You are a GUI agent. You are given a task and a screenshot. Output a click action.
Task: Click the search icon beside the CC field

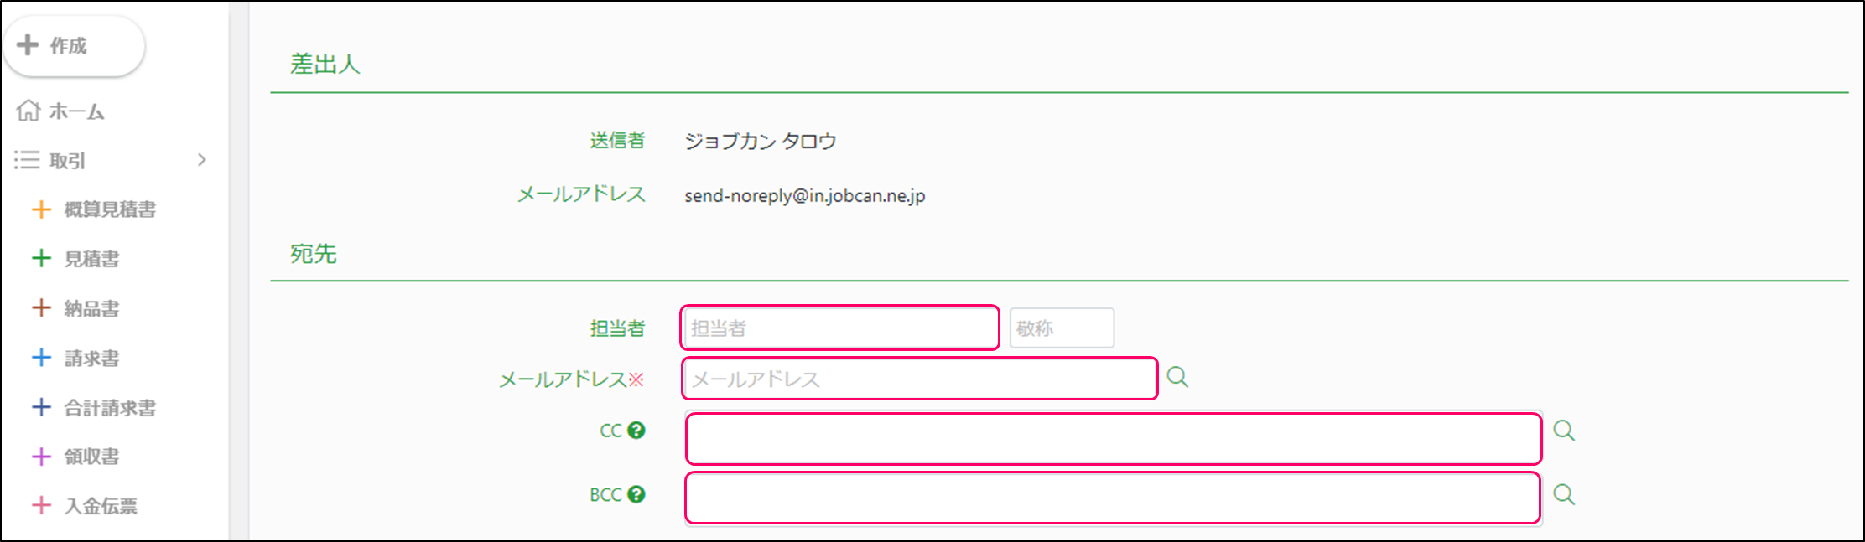1563,431
